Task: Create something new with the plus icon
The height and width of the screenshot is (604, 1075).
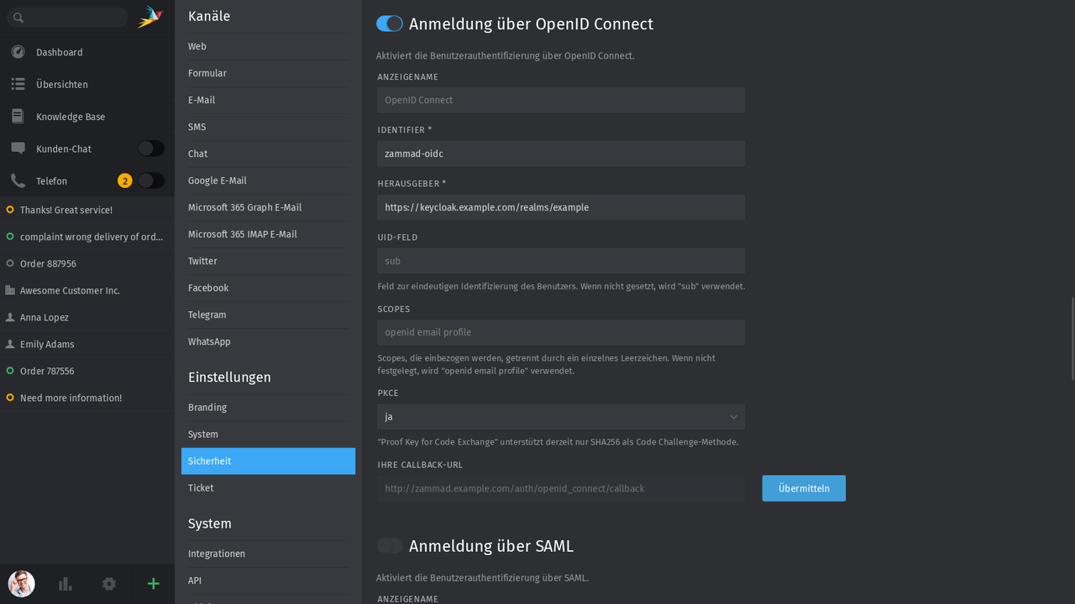Action: coord(153,584)
